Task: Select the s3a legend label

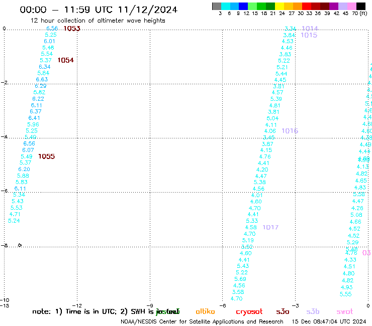Action: coord(283,311)
